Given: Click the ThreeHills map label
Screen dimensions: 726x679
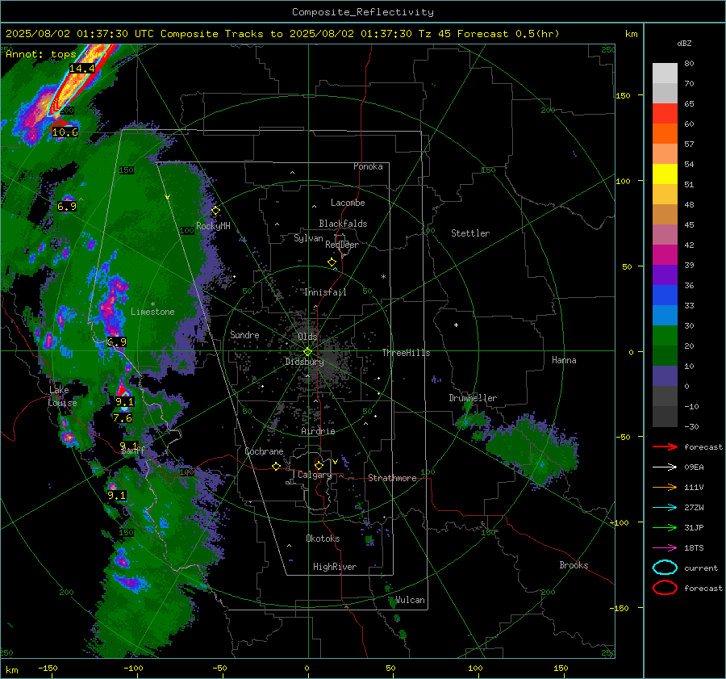Looking at the screenshot, I should point(406,353).
